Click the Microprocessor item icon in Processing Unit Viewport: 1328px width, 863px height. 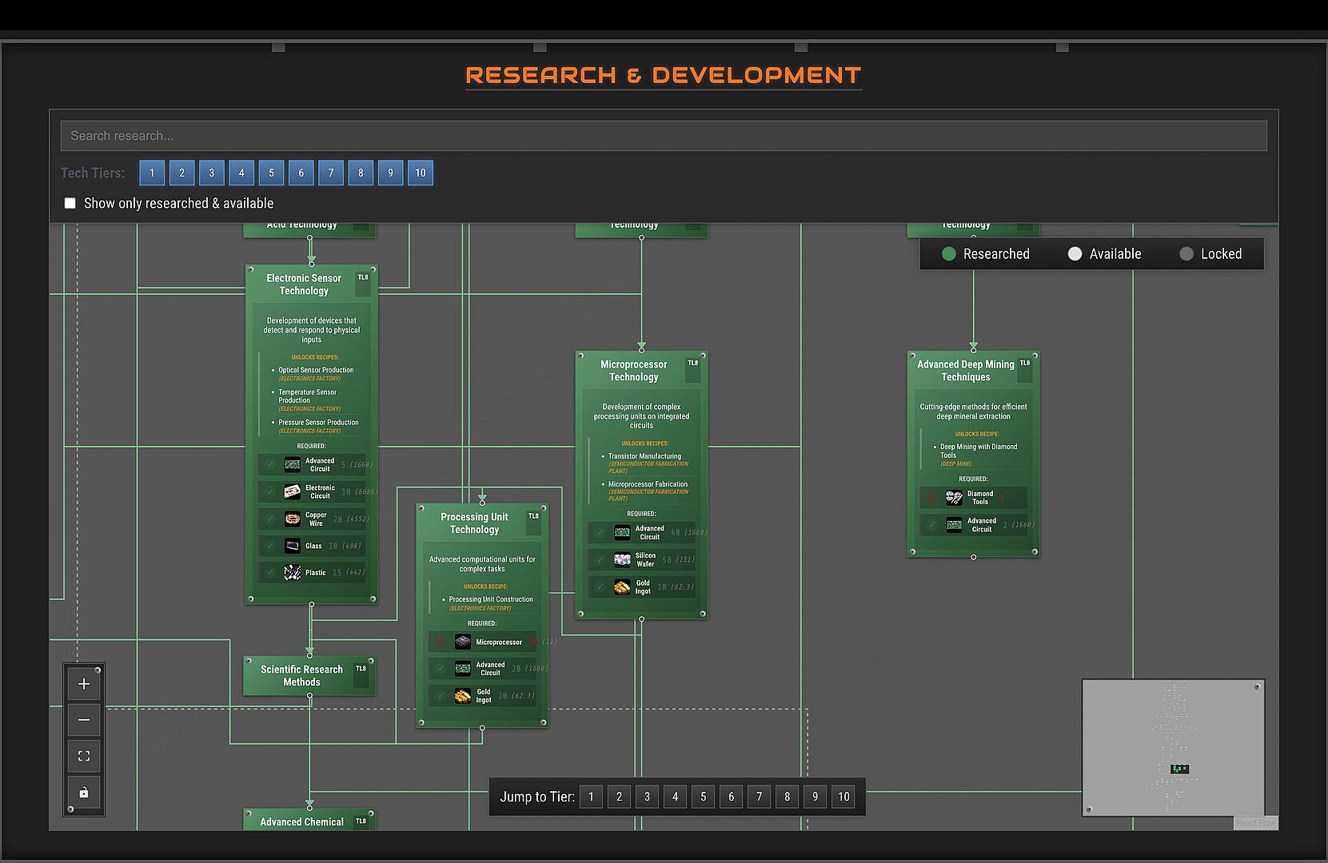point(463,642)
